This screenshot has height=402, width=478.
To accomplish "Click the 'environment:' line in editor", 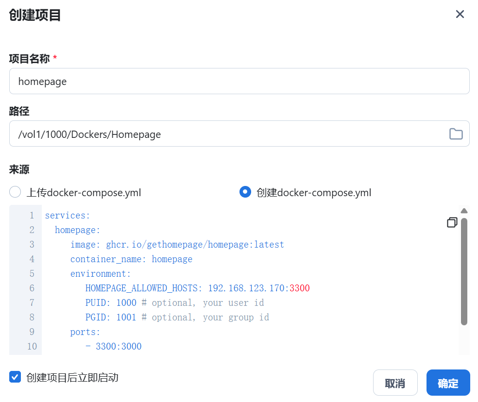I will tap(101, 274).
